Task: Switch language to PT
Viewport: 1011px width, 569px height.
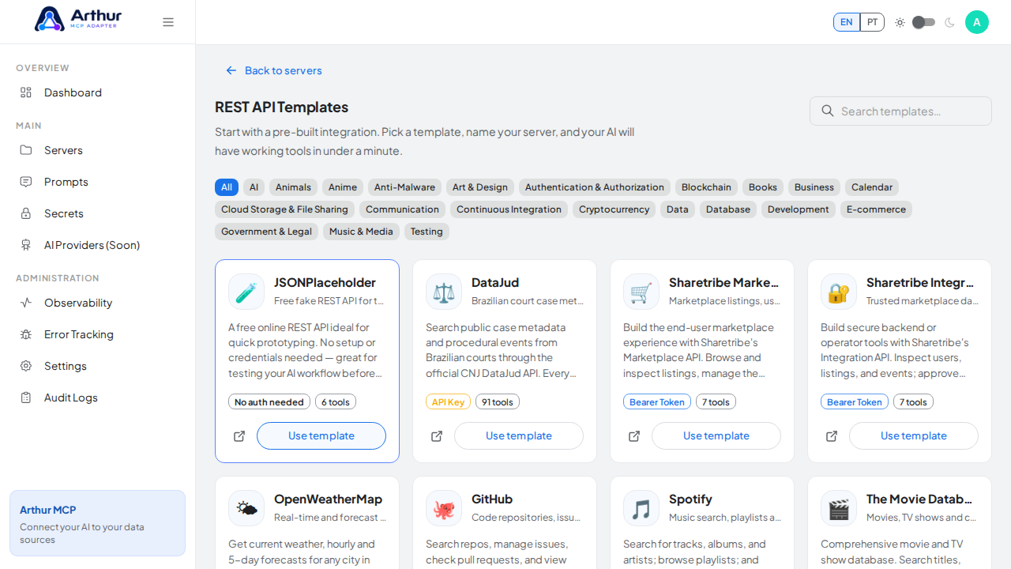Action: point(872,22)
